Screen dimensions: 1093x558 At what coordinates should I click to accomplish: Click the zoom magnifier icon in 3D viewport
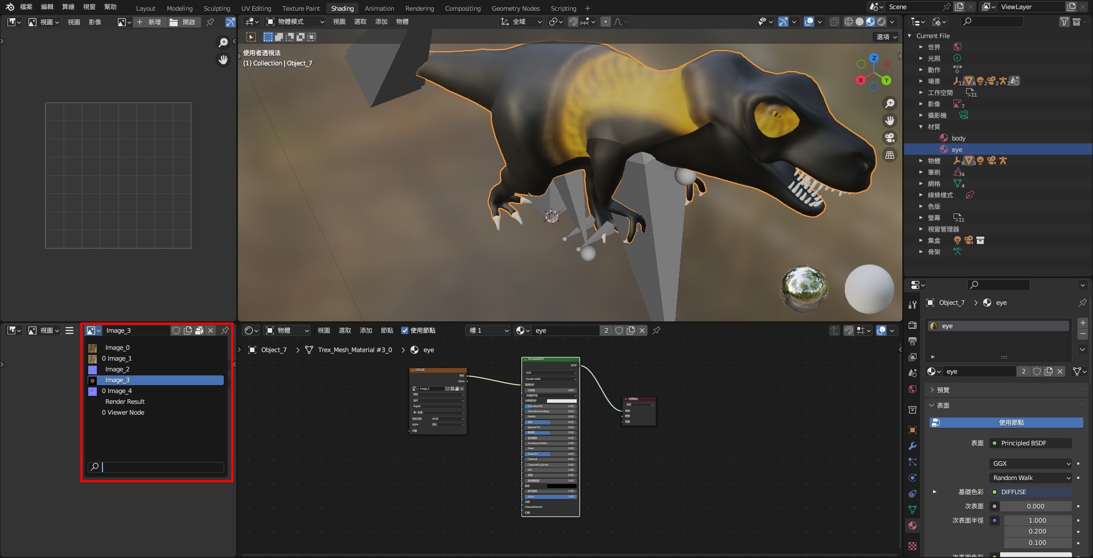point(889,104)
